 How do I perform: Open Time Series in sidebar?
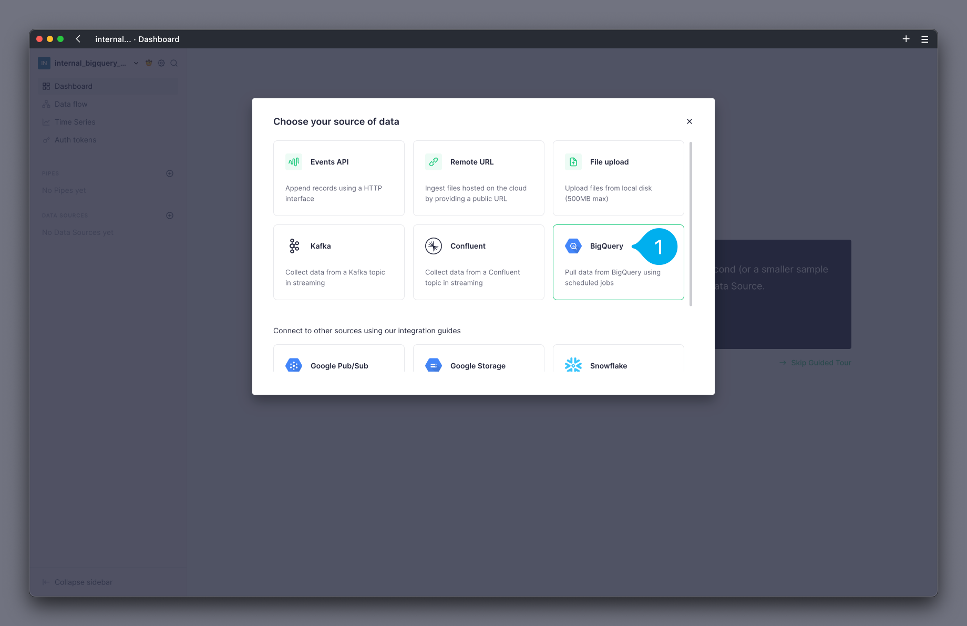click(108, 122)
